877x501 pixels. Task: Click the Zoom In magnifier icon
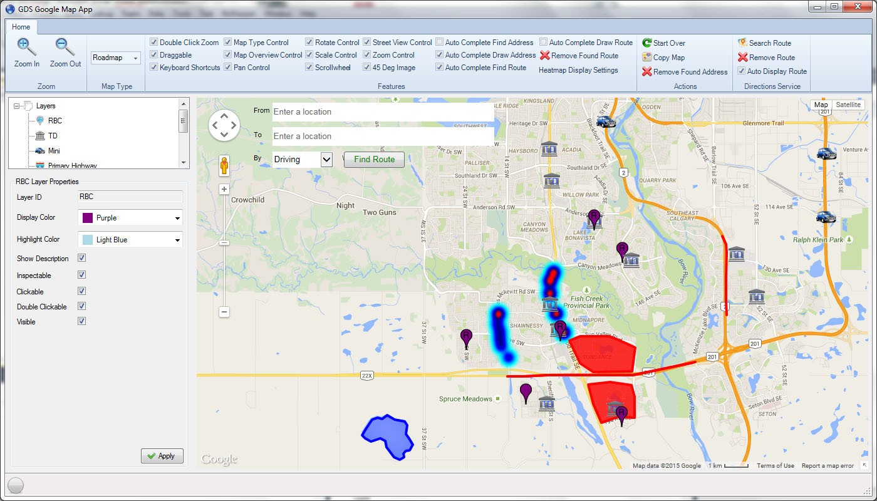pos(26,47)
